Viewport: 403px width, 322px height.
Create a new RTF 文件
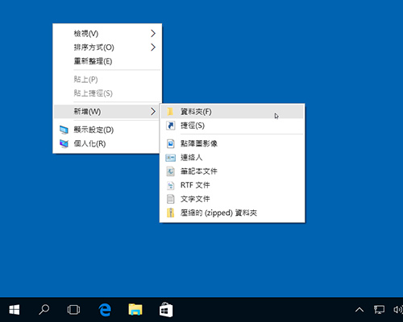232,185
